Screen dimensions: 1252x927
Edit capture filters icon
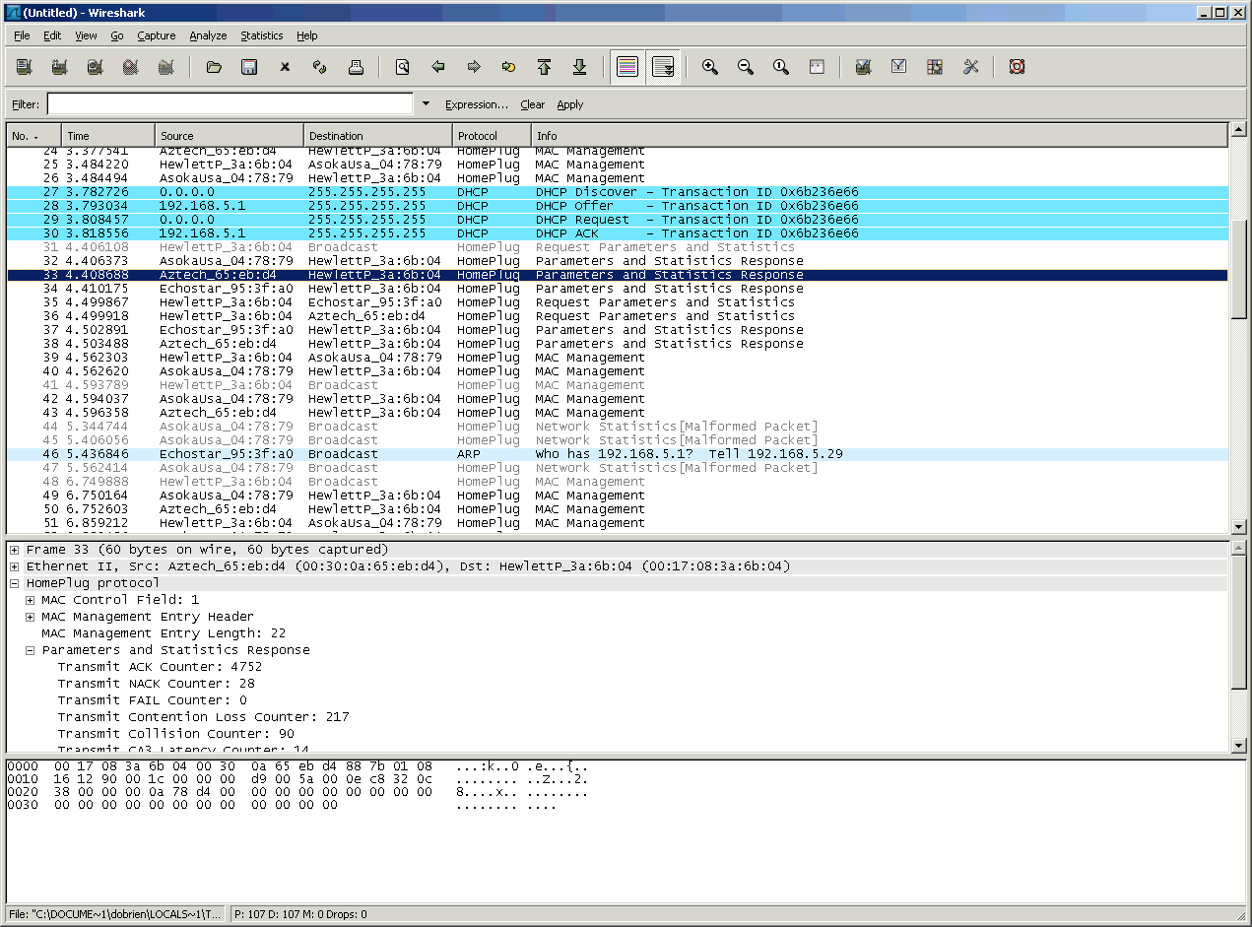864,67
